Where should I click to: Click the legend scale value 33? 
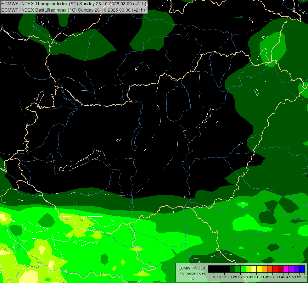262,277
